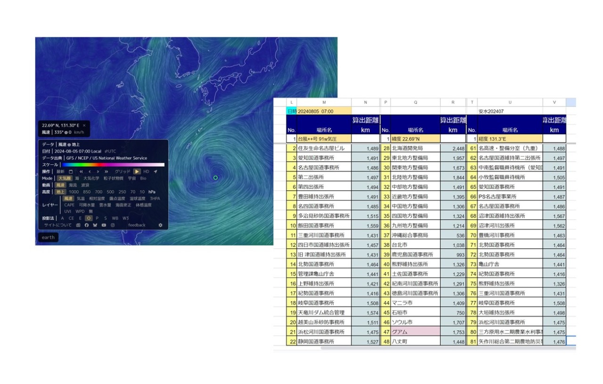Step back one day with double-left arrows

81,172
